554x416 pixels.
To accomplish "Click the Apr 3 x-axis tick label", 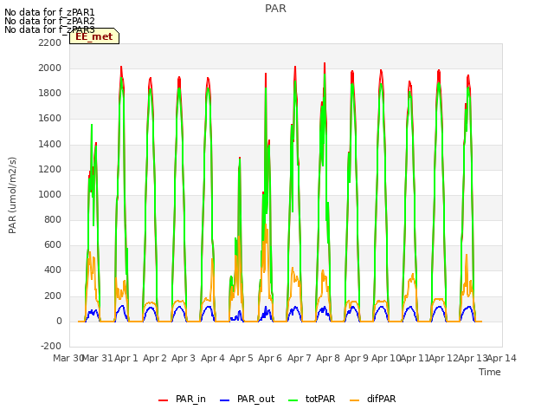I will pyautogui.click(x=184, y=358).
